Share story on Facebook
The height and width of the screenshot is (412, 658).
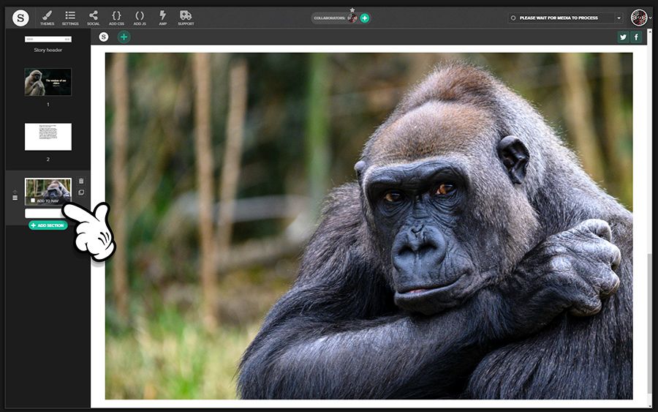pos(636,37)
